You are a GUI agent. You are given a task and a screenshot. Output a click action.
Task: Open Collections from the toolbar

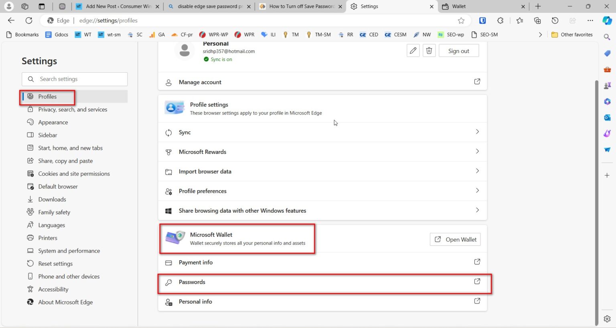pos(537,20)
